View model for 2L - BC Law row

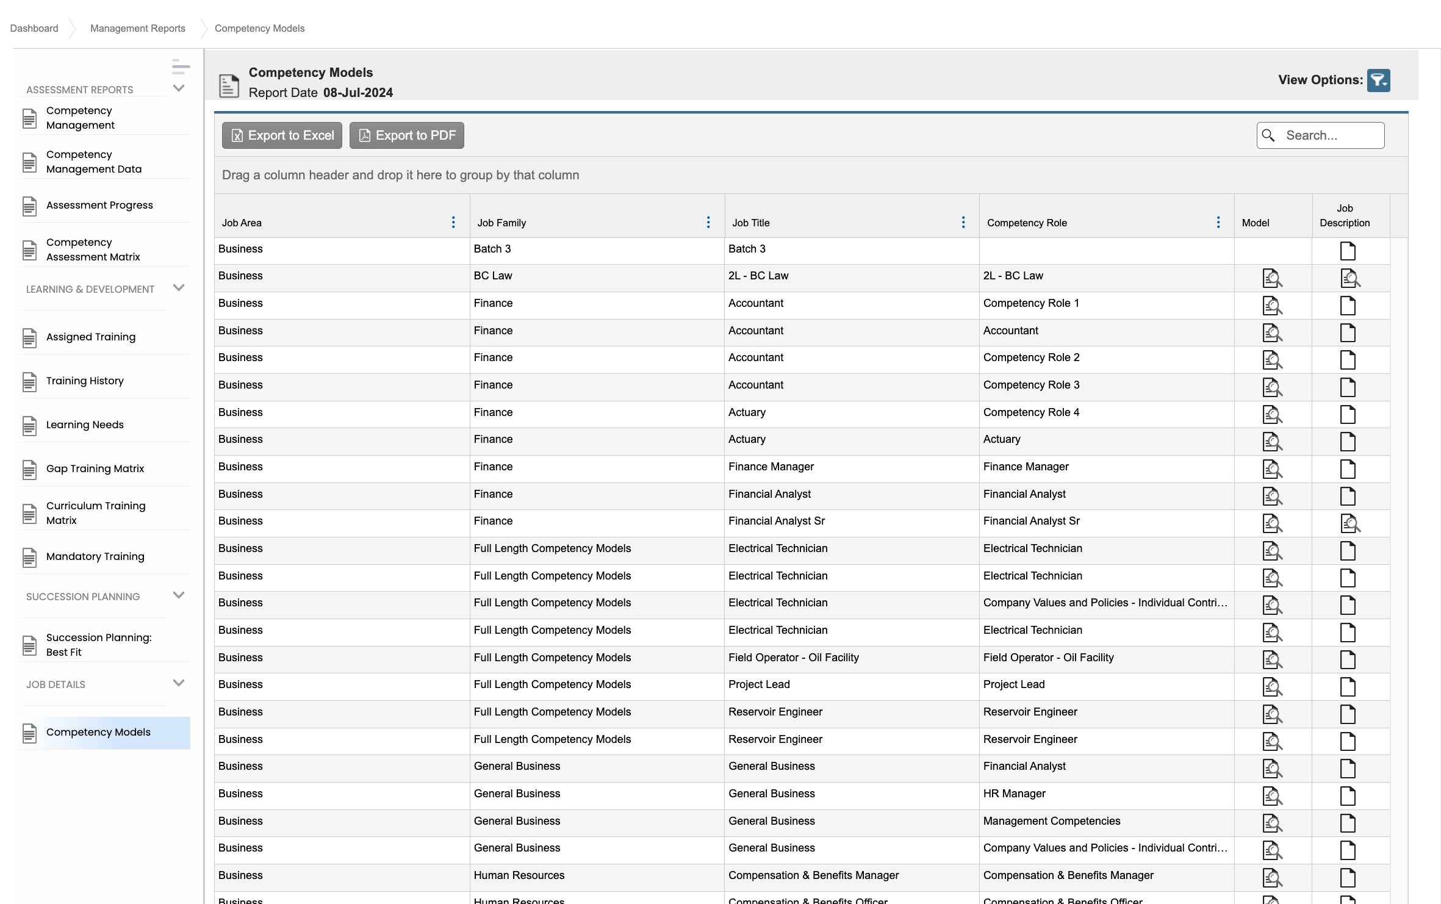[1272, 278]
